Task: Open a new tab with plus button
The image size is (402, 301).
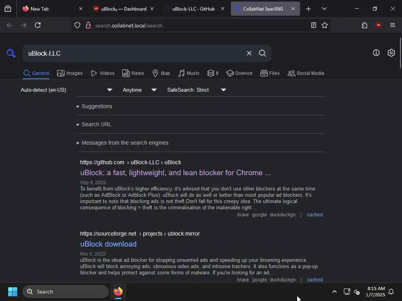Action: click(x=308, y=9)
